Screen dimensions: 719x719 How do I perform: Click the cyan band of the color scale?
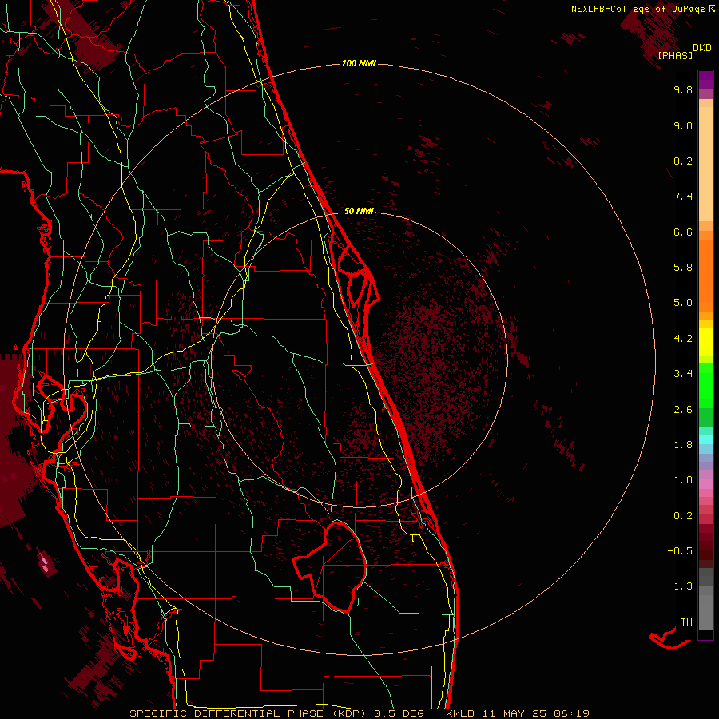click(x=705, y=439)
